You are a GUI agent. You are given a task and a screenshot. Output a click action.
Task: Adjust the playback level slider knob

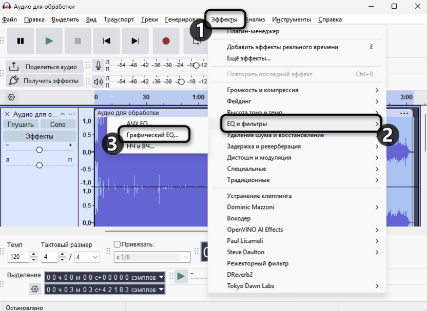(x=181, y=81)
